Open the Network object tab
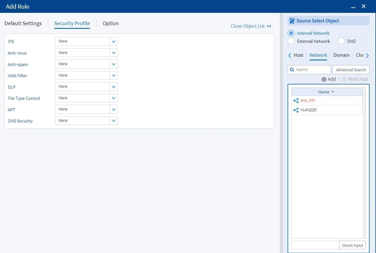Viewport: 376px width, 253px height. (x=318, y=55)
